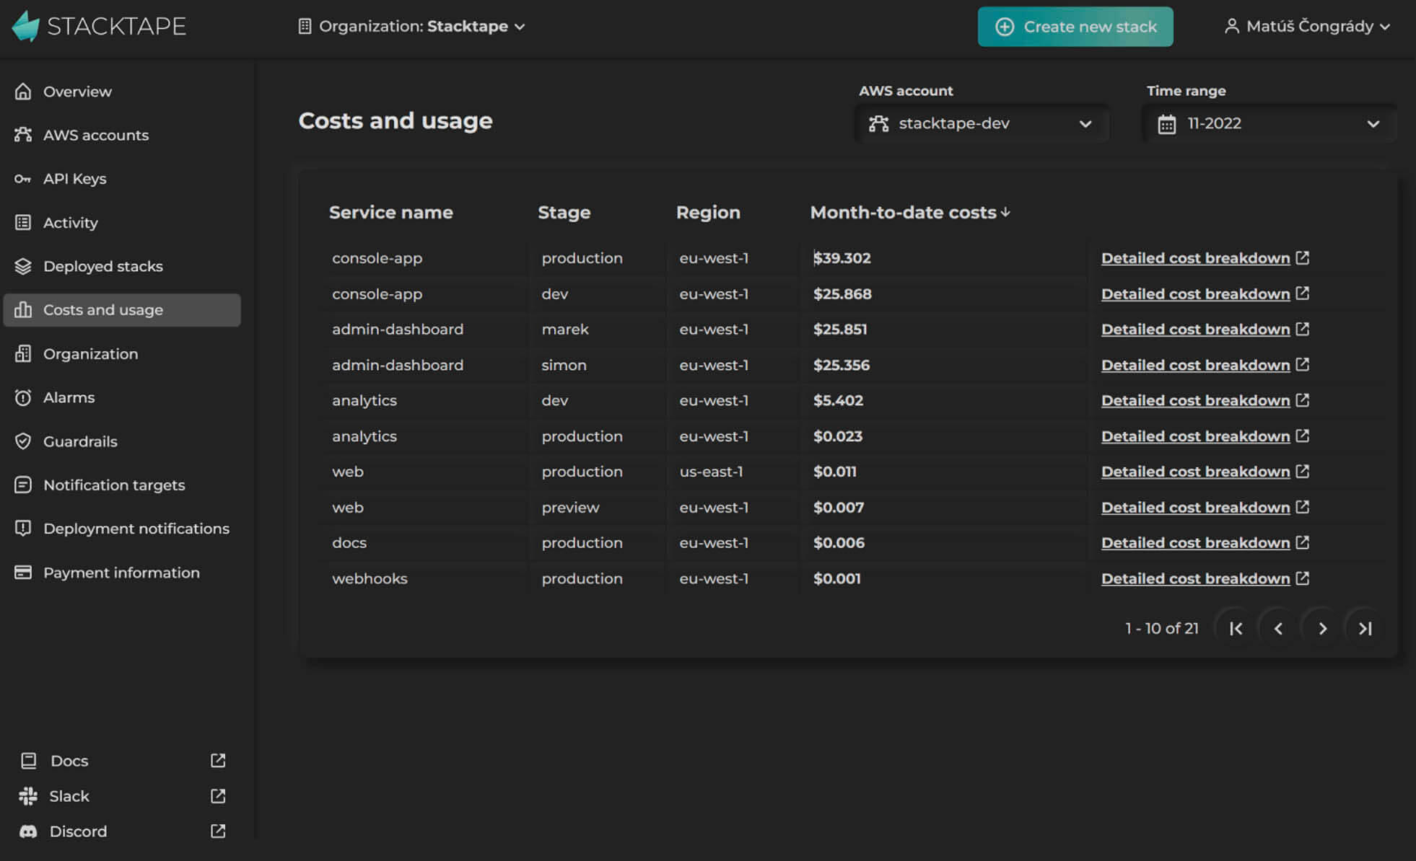Viewport: 1416px width, 861px height.
Task: Open Slack community from sidebar
Action: tap(69, 796)
